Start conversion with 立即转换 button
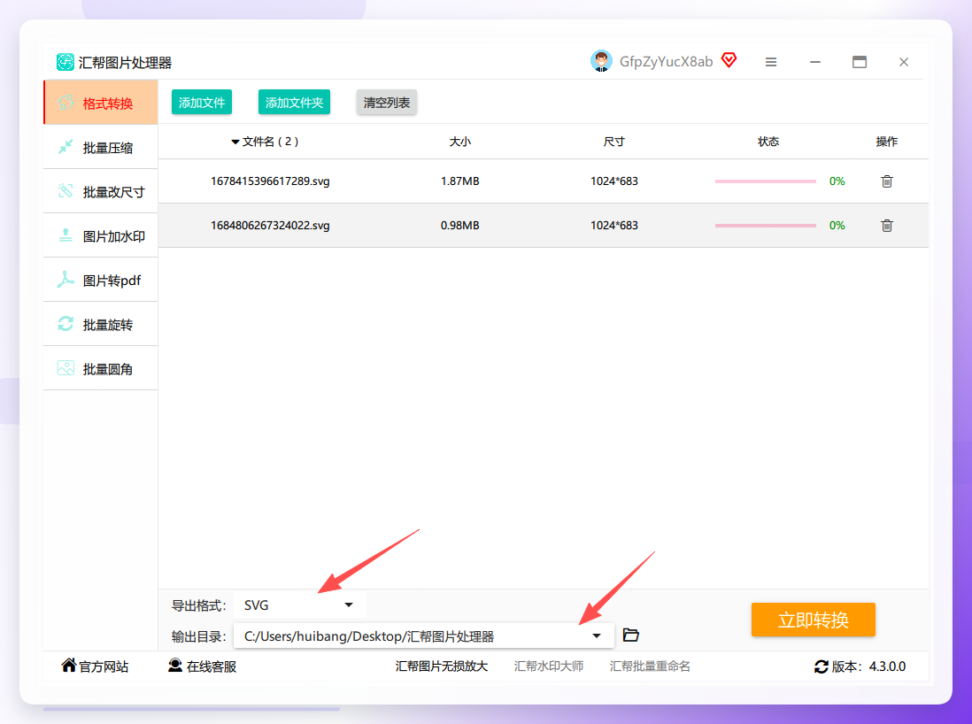 (x=814, y=620)
